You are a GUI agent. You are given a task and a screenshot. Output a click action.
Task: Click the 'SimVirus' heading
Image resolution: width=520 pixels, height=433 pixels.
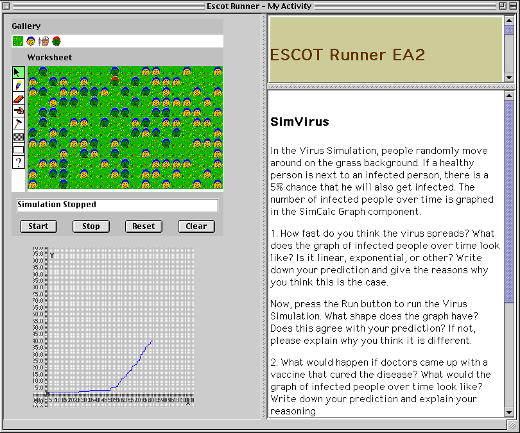(300, 122)
